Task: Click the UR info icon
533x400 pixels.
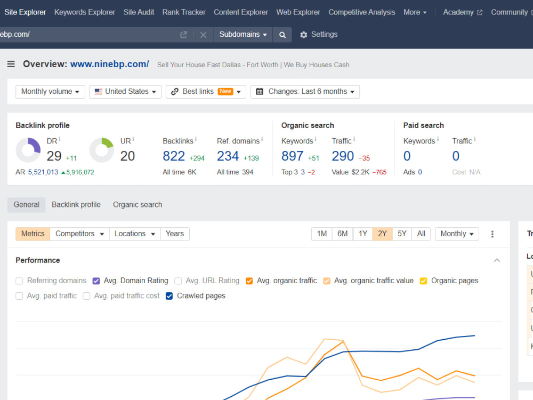Action: point(133,139)
